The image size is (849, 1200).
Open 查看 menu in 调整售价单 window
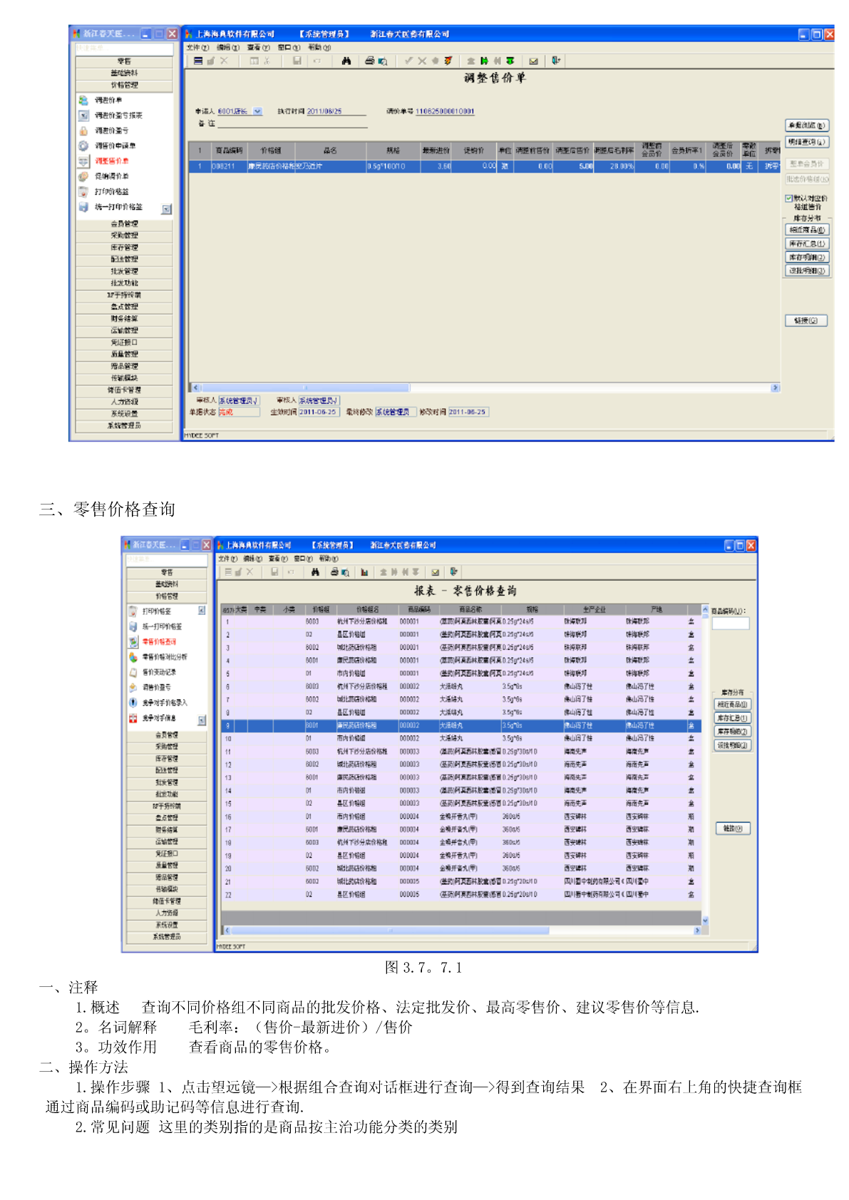pyautogui.click(x=259, y=48)
